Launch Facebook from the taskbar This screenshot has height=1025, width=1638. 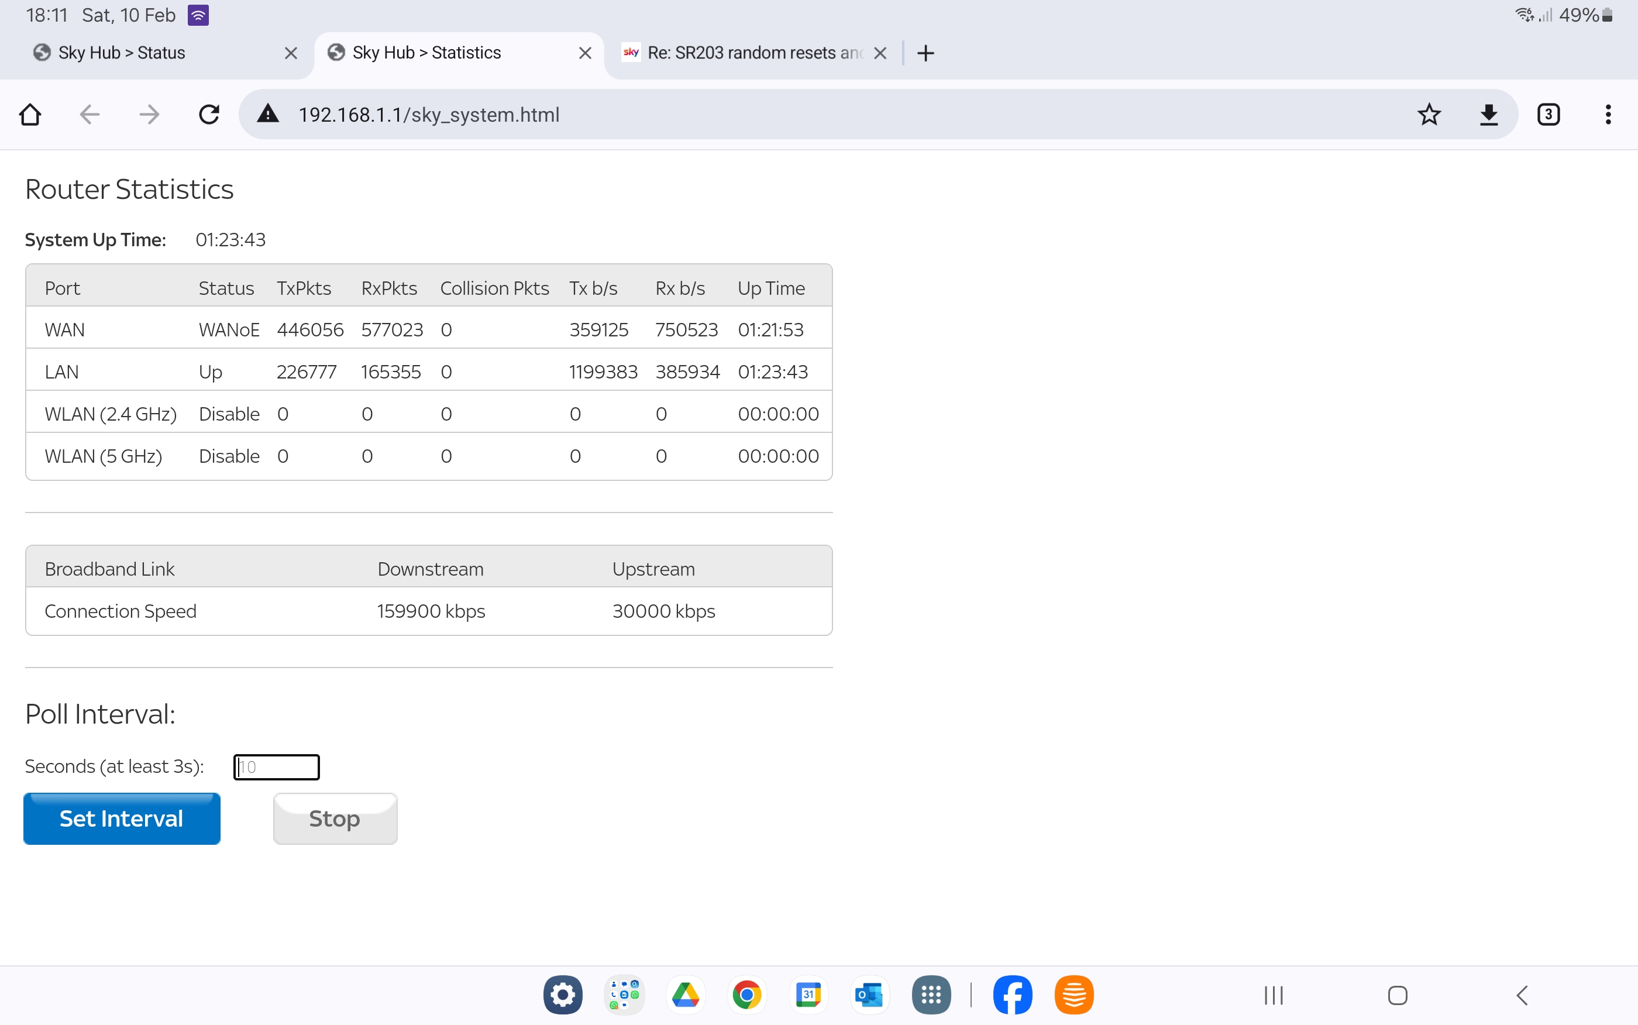[1012, 995]
